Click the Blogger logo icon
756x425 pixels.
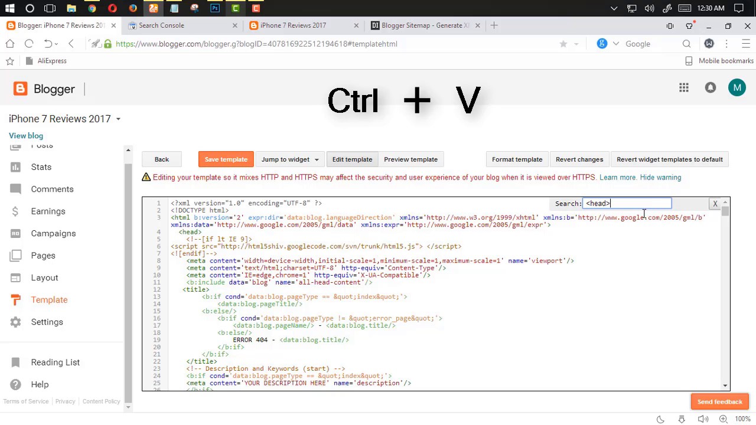tap(20, 89)
